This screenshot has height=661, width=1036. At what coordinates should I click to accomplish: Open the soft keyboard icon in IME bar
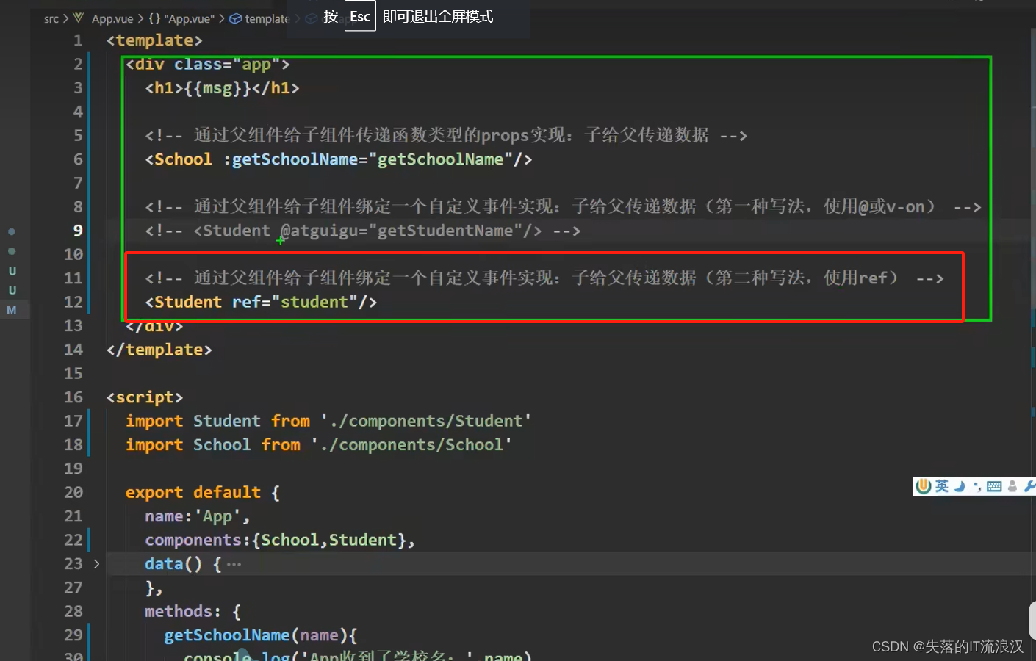(994, 486)
